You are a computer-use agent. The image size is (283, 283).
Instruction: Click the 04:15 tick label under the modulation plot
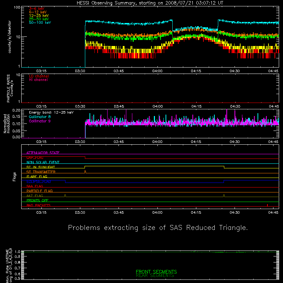tap(196, 142)
